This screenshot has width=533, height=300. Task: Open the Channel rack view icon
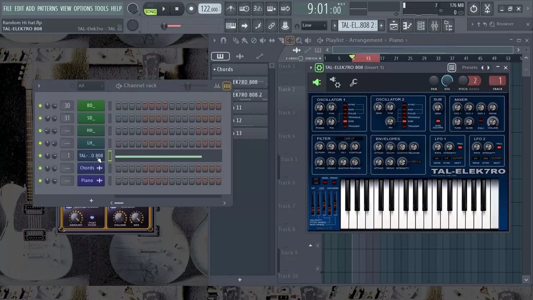(x=421, y=26)
